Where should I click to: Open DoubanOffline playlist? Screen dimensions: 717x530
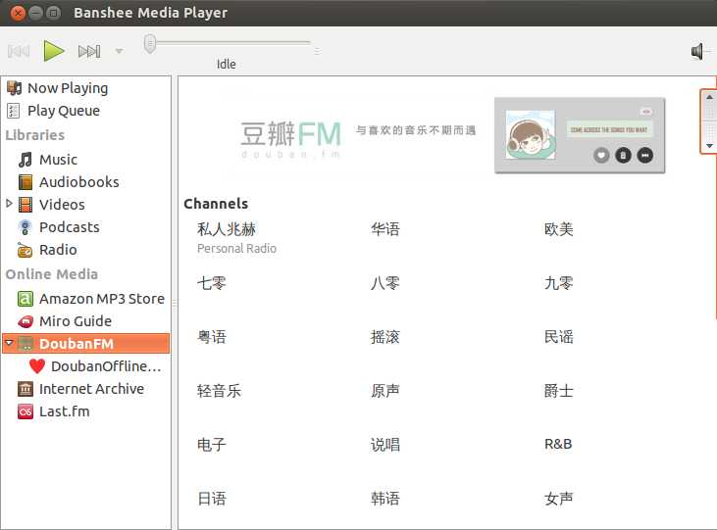[x=106, y=366]
